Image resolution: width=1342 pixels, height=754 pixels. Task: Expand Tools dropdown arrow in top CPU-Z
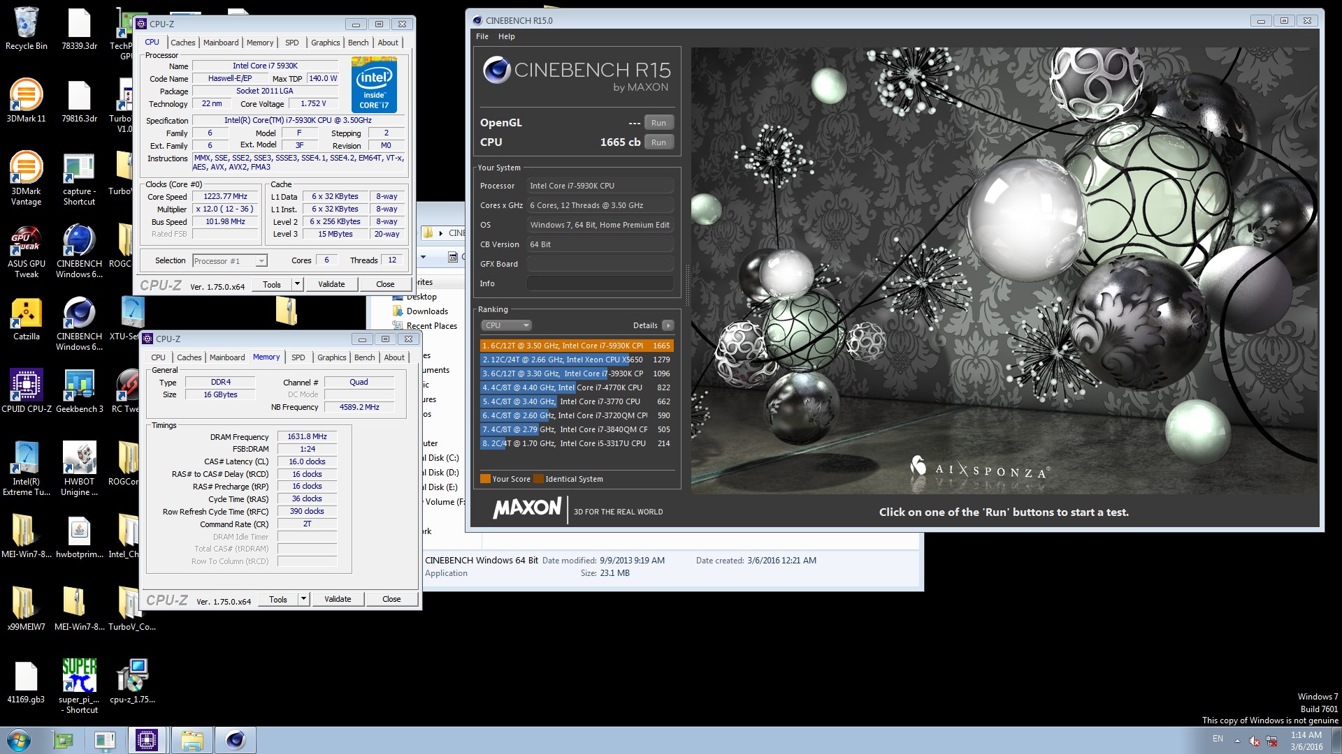(297, 284)
